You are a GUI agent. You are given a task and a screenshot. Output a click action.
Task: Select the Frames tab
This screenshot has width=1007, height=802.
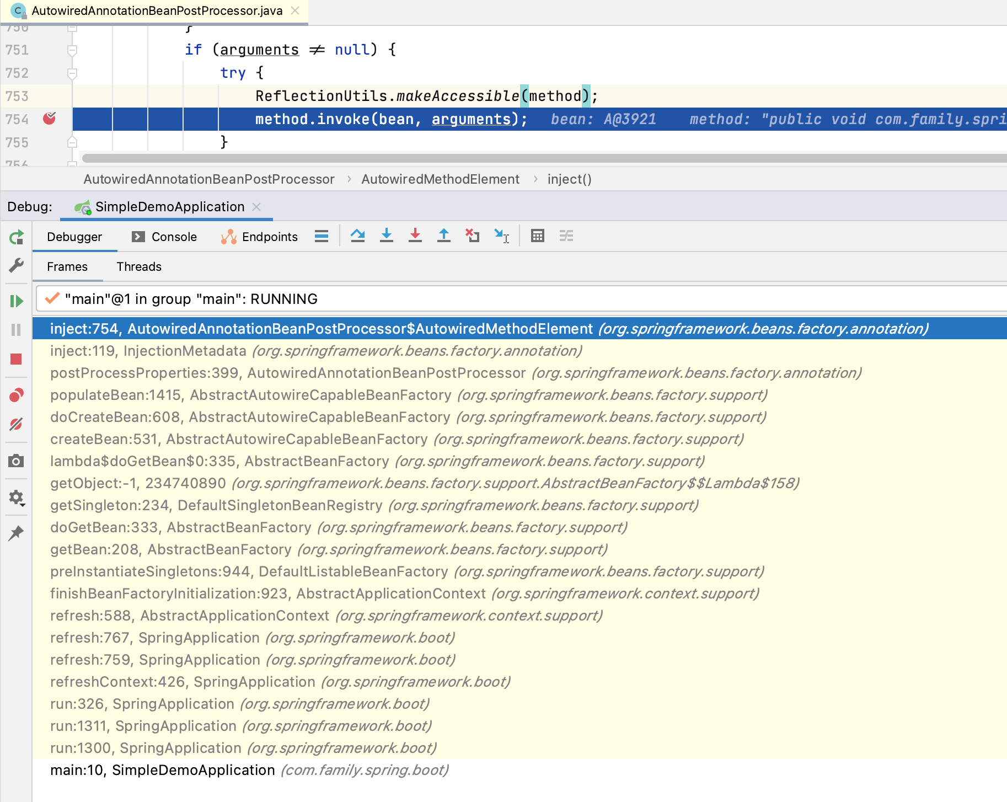(67, 266)
